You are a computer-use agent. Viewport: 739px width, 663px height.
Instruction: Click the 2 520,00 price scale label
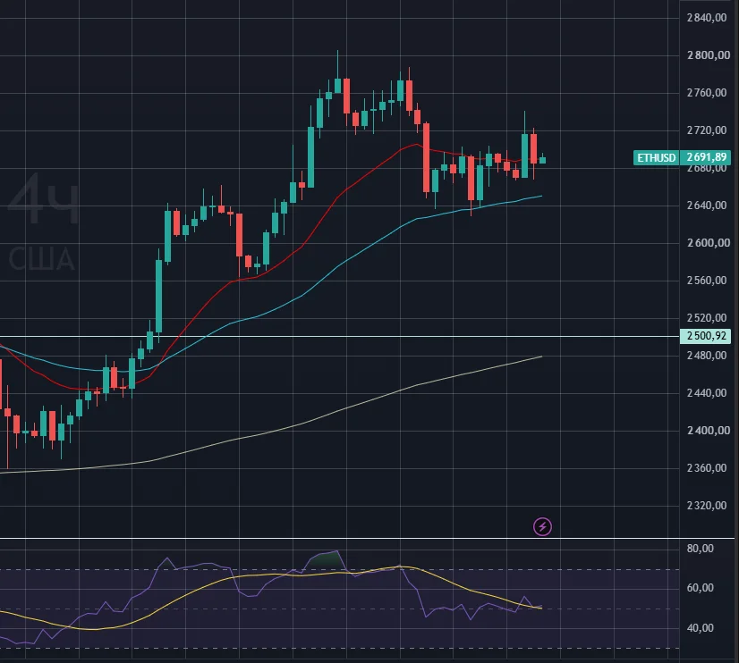(x=707, y=318)
